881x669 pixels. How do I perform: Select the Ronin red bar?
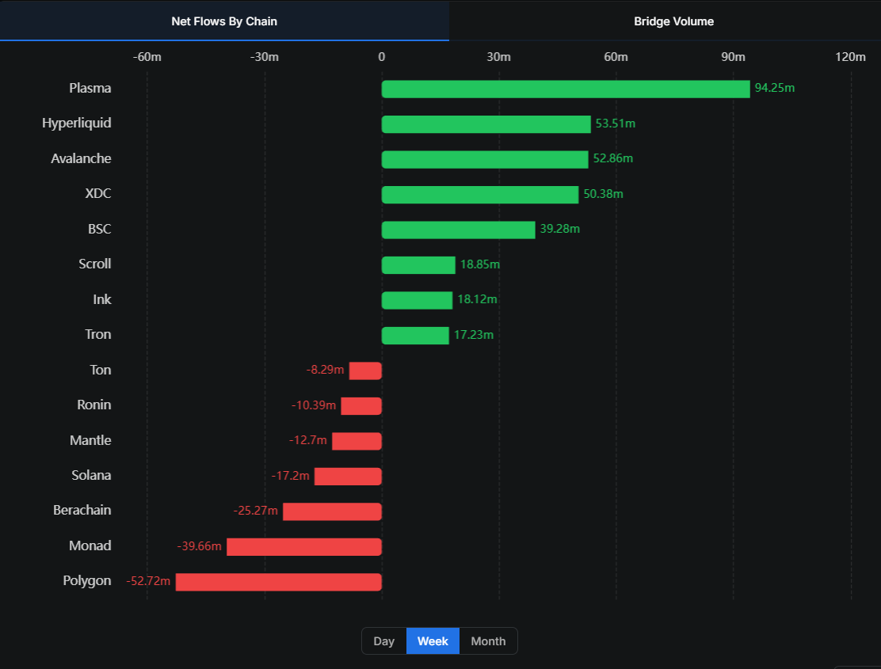click(x=361, y=406)
